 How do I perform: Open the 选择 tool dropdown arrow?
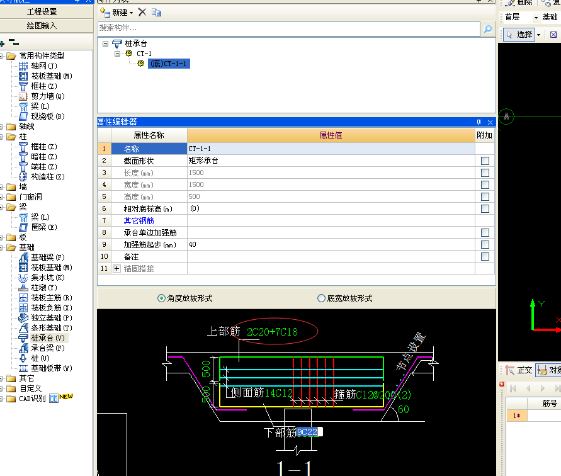(538, 35)
